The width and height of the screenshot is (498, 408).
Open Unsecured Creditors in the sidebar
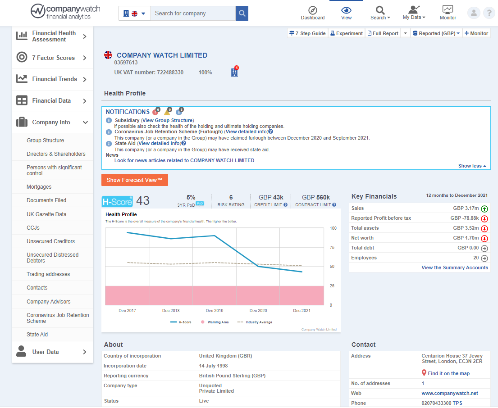[x=51, y=241]
